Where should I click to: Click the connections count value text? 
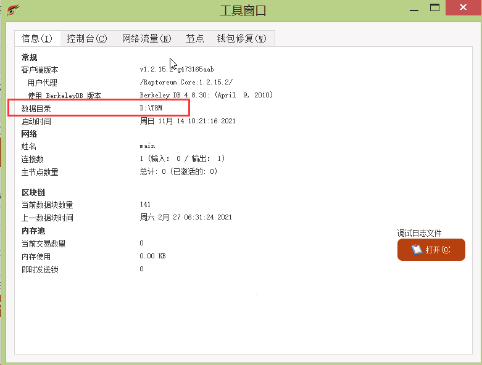(182, 159)
